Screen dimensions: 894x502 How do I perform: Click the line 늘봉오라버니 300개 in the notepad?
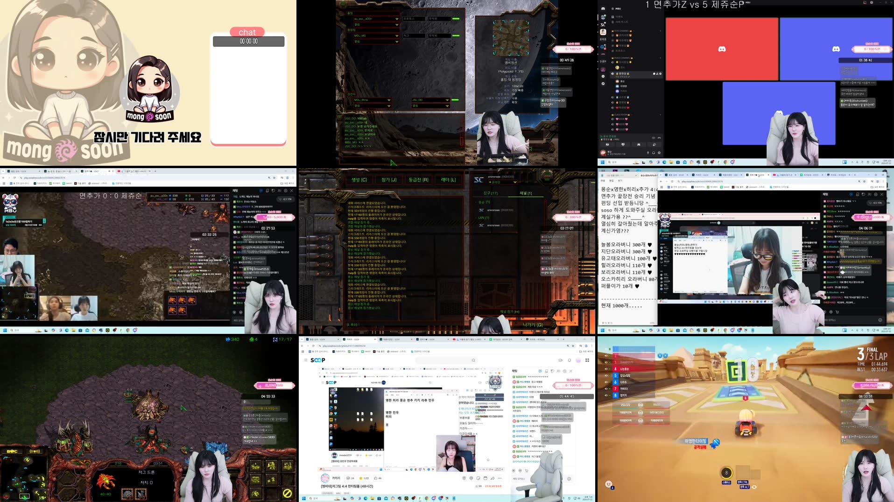click(x=626, y=245)
